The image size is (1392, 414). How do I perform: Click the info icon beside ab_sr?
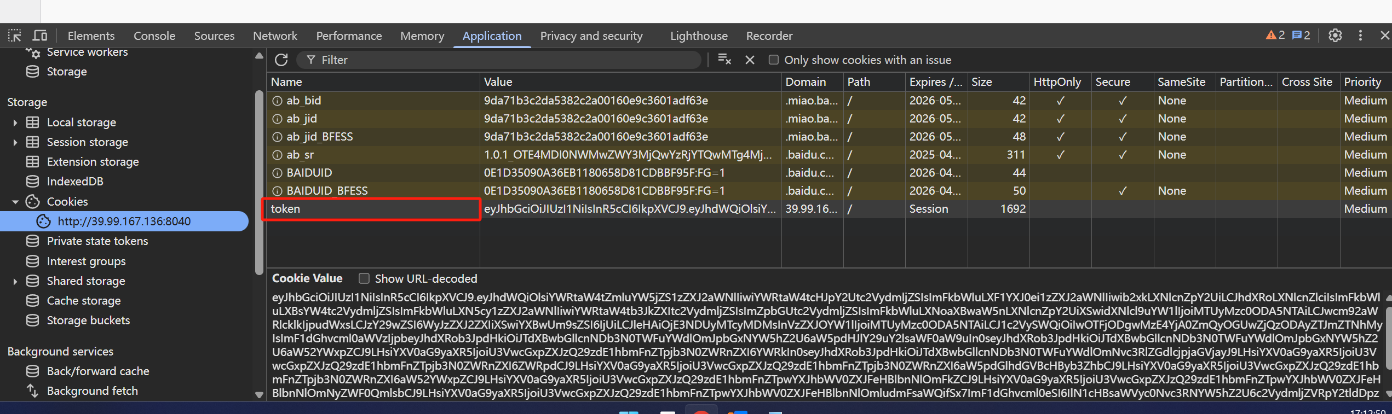pyautogui.click(x=277, y=155)
